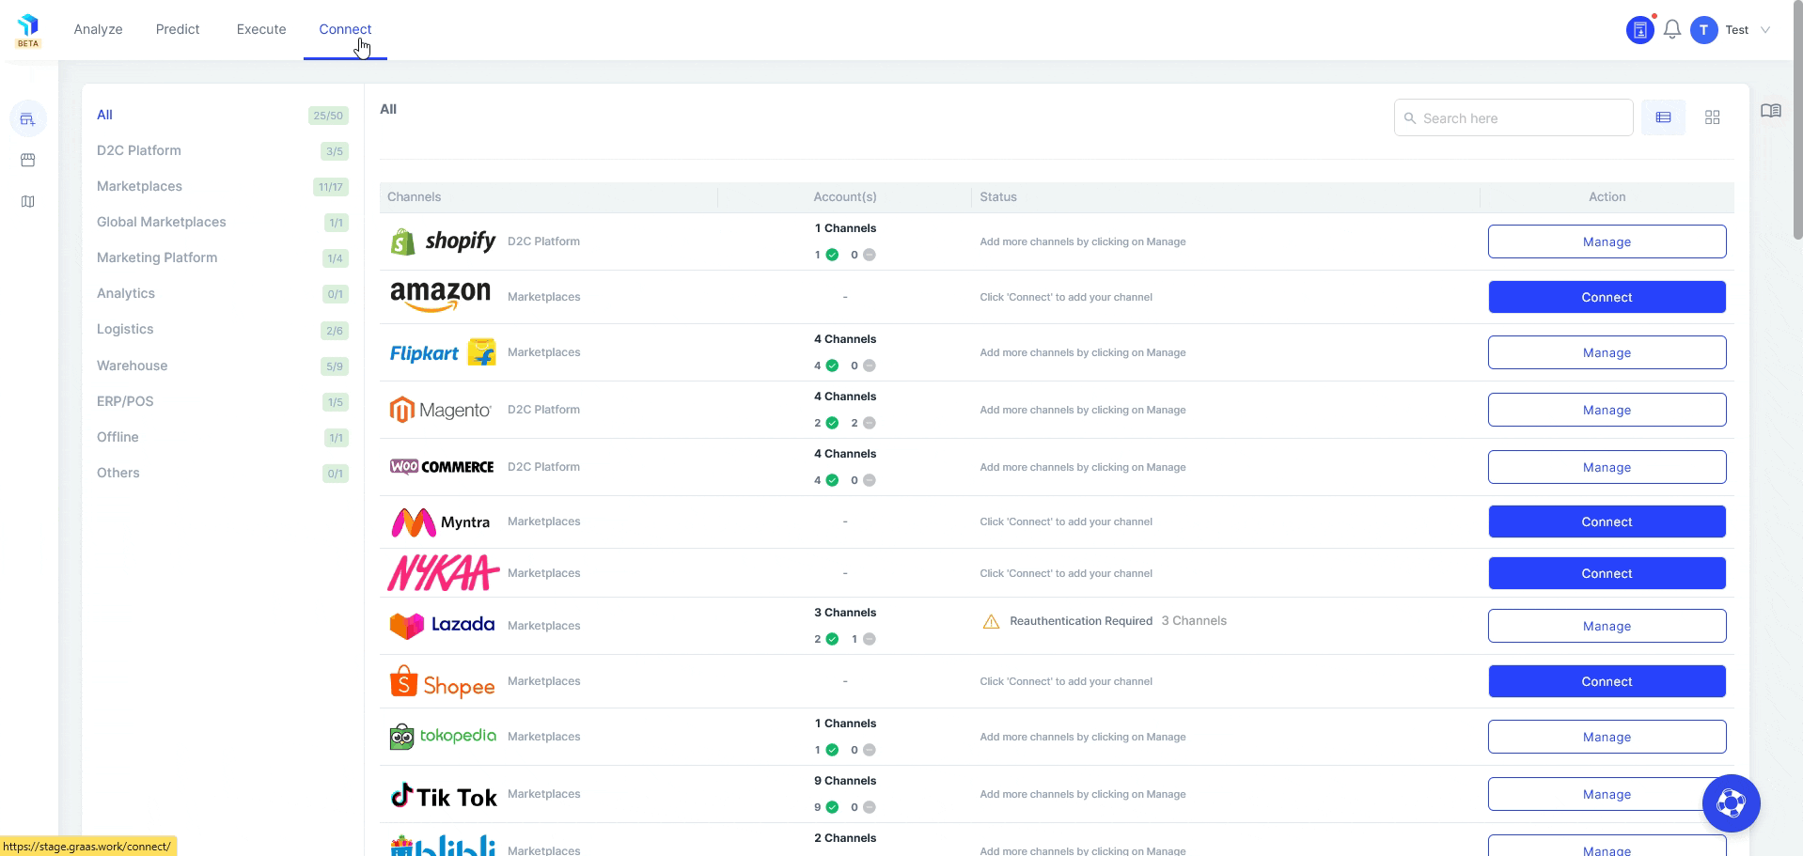Viewport: 1803px width, 856px height.
Task: Click Manage for Shopify
Action: [x=1607, y=241]
